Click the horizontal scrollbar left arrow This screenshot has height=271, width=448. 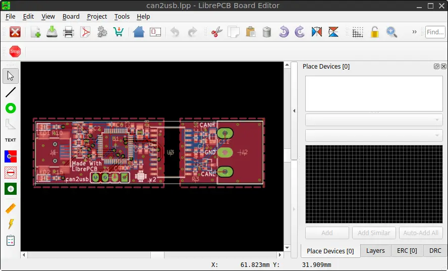pos(24,255)
